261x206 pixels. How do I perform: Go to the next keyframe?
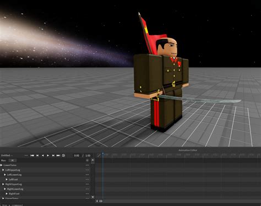53,155
